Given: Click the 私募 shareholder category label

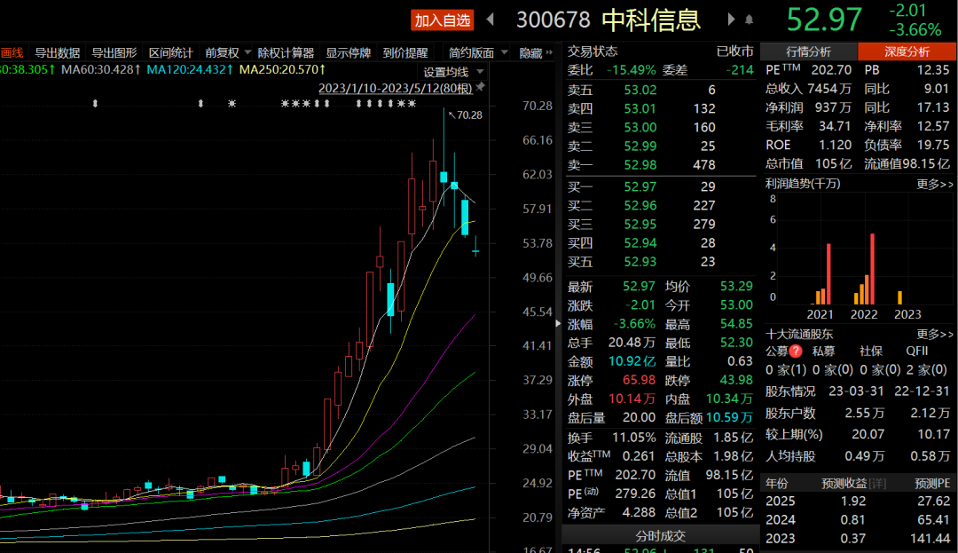Looking at the screenshot, I should (x=823, y=352).
